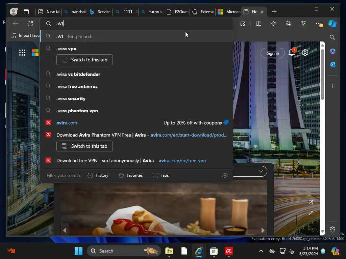Open the Collections toolbar icon
Screen dimensions: 346x259
pos(289,24)
